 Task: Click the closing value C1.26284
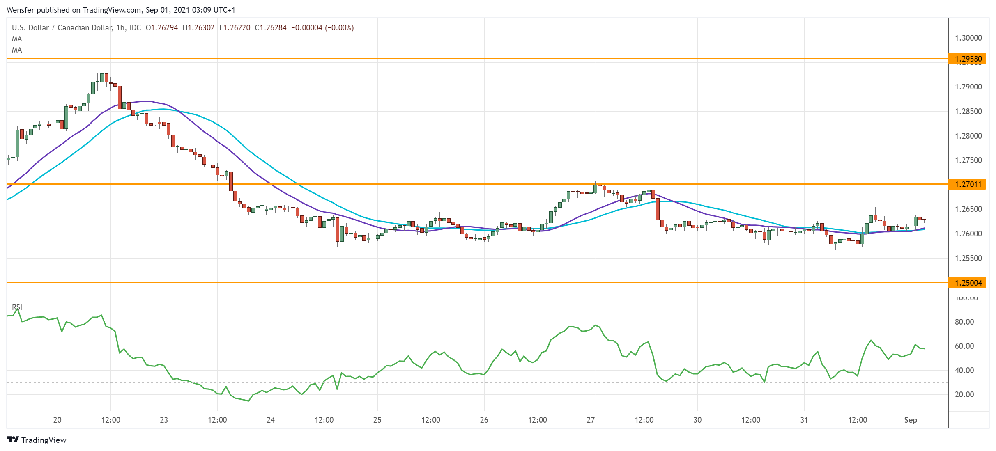coord(271,27)
